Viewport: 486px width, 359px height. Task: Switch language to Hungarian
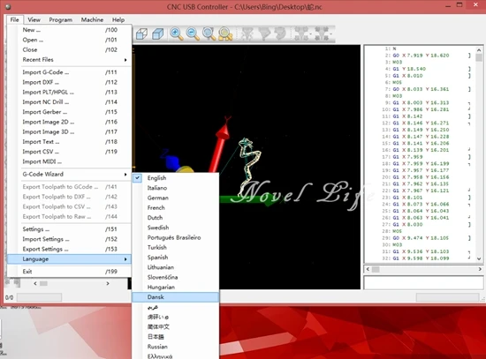176,288
